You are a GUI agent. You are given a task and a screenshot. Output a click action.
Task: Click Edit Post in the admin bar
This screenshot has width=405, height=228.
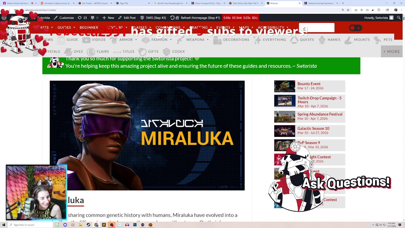point(127,18)
